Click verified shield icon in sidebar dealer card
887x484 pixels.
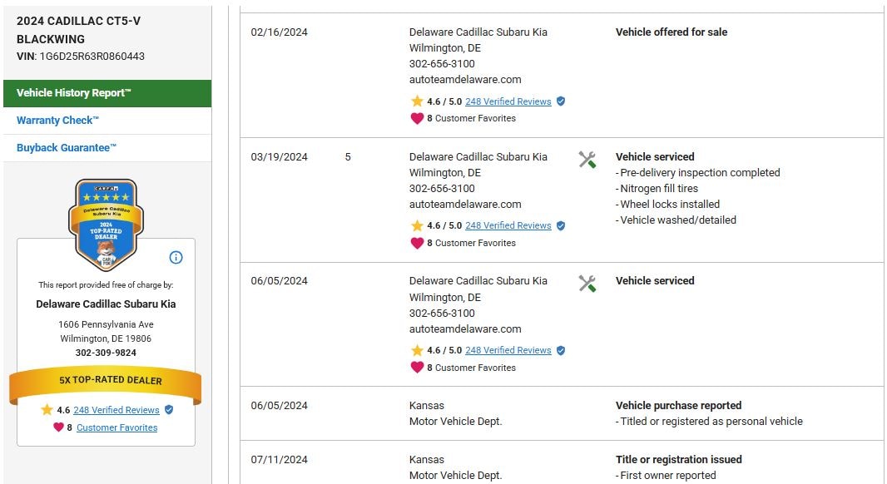coord(169,410)
